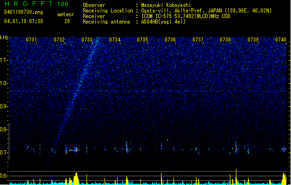Click the 0735 time marker
Image resolution: width=291 pixels, height=185 pixels.
142,40
